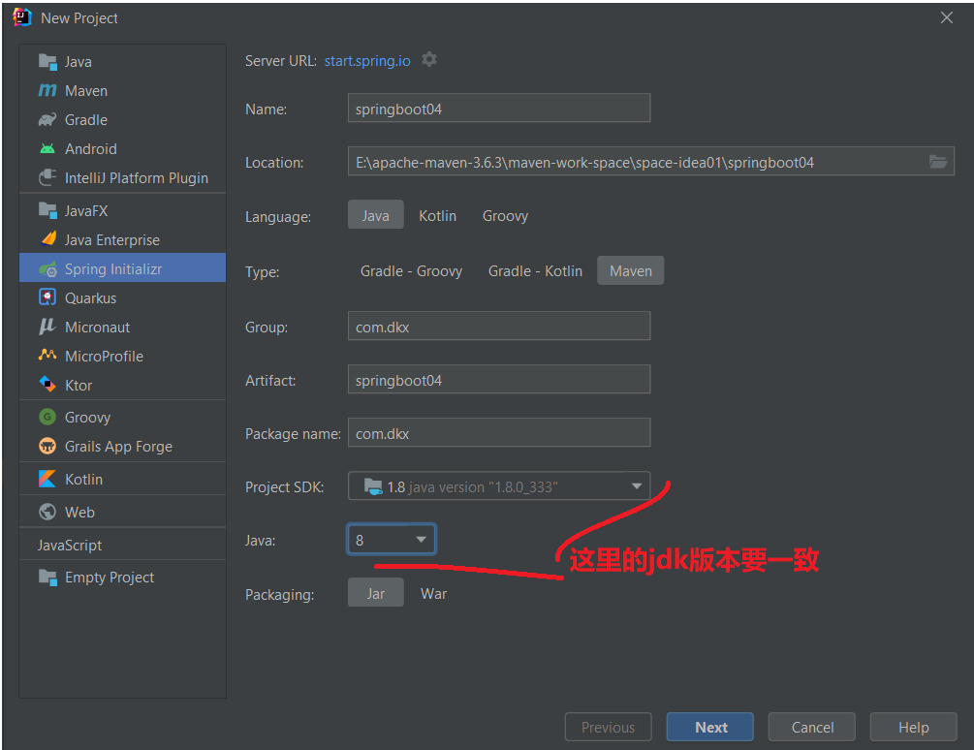Click the Empty Project folder icon
This screenshot has height=750, width=974.
(47, 577)
